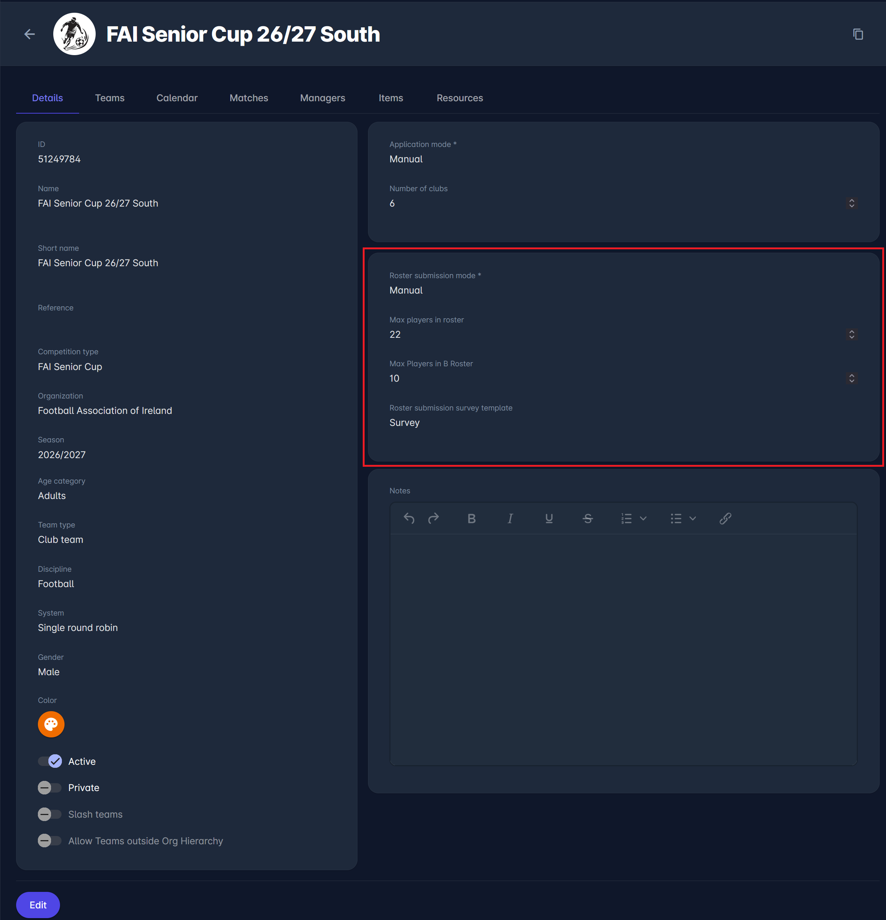This screenshot has width=886, height=920.
Task: Click the competition logo avatar
Action: 74,34
